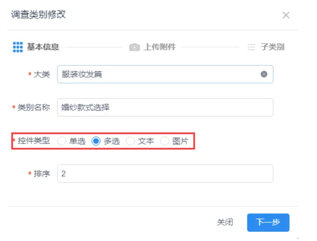Click the camera icon for 上传附件
The image size is (317, 241).
click(134, 47)
